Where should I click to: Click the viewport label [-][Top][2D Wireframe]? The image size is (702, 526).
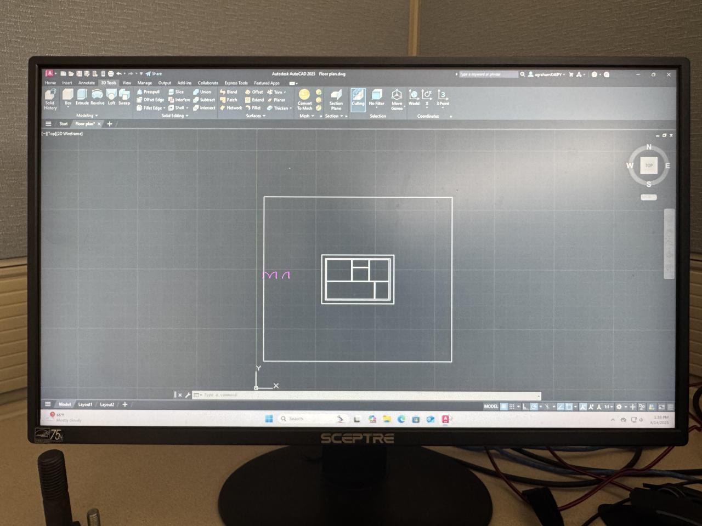click(63, 134)
